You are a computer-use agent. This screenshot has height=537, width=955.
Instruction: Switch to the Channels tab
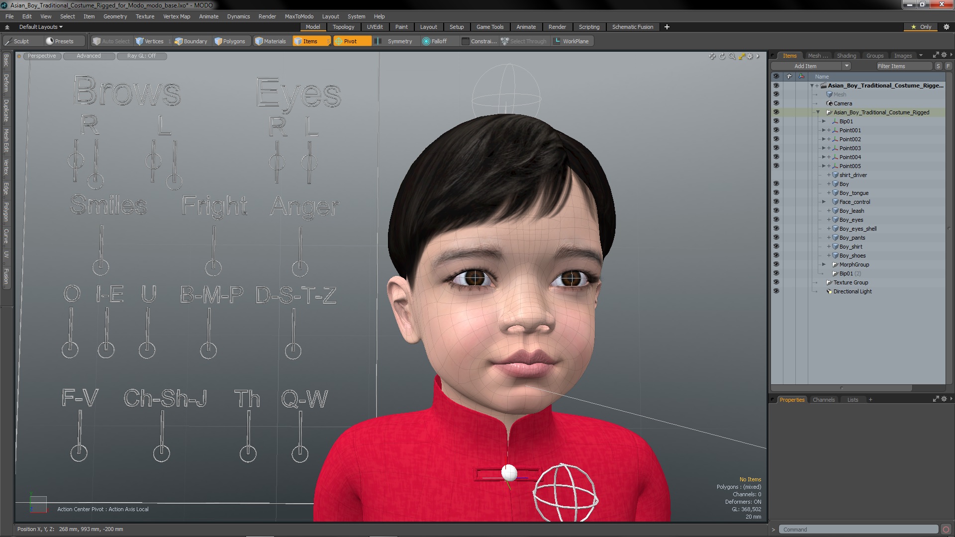tap(823, 400)
